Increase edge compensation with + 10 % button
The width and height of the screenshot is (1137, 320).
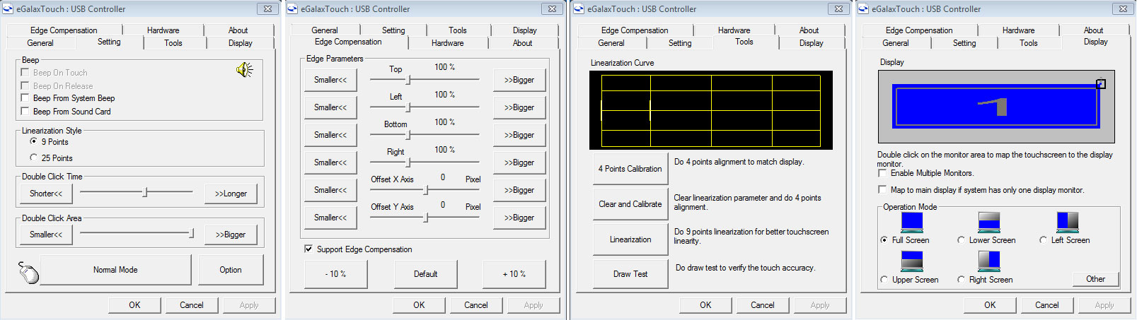(514, 274)
